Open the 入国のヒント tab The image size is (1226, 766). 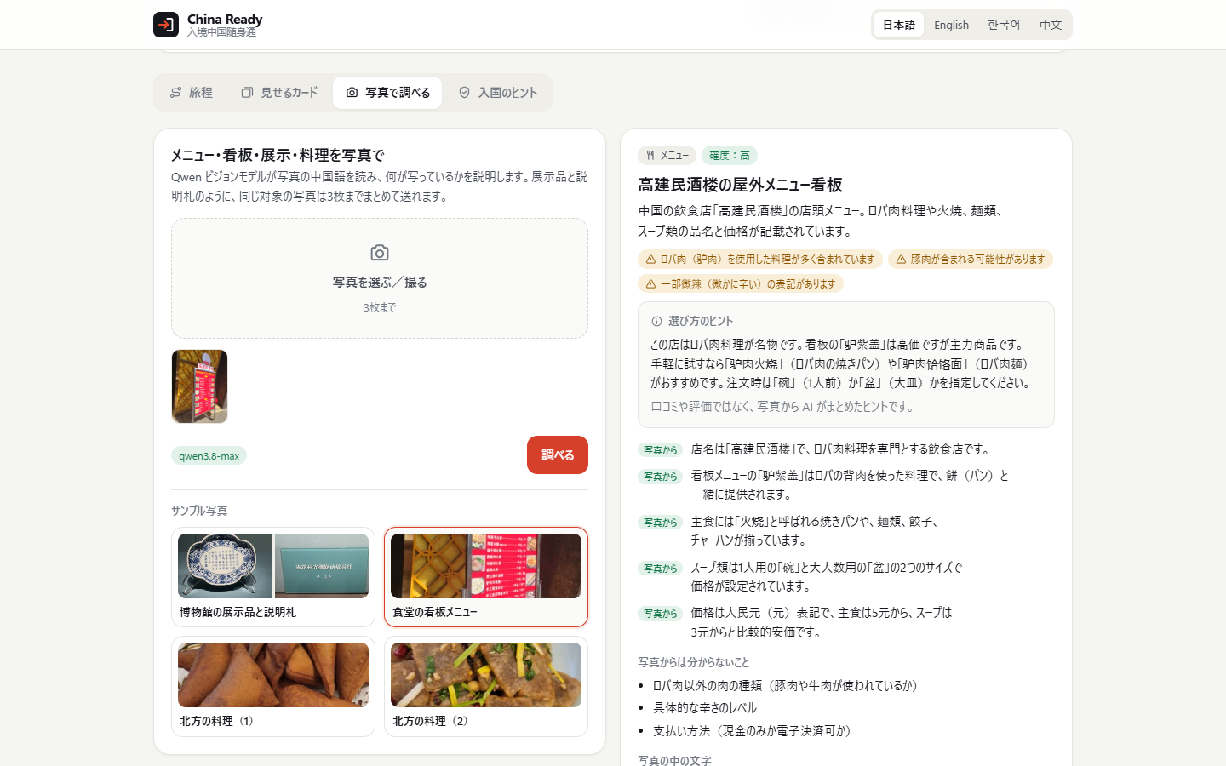(x=498, y=92)
